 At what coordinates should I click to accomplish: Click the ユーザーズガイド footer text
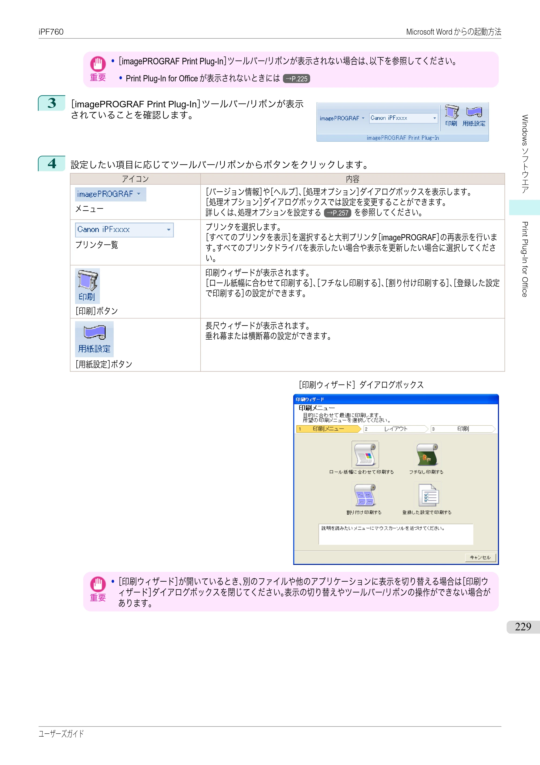(61, 734)
